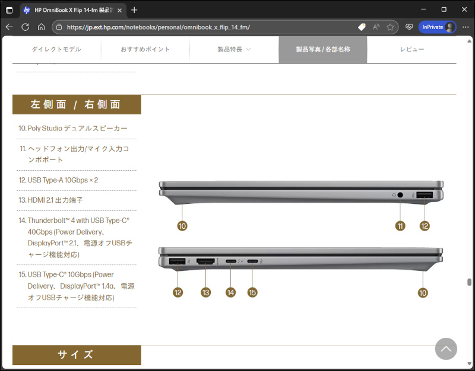
Task: Select the おすすめポイント tab
Action: [x=145, y=49]
